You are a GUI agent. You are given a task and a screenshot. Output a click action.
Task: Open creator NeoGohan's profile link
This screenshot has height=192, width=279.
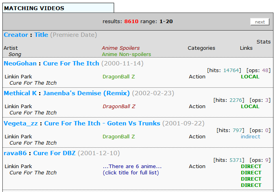click(20, 63)
